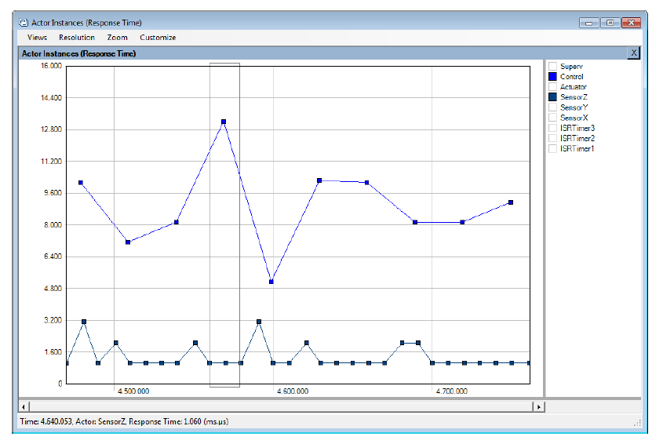Image resolution: width=663 pixels, height=444 pixels.
Task: Toggle the Control actor checkbox
Action: click(553, 77)
